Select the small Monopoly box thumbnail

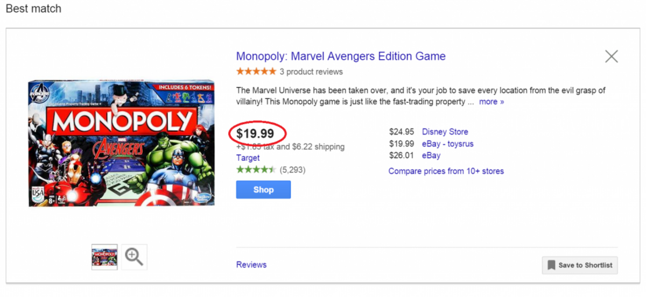pos(104,257)
